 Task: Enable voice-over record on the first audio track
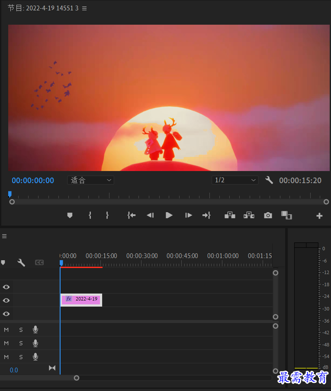[35, 330]
